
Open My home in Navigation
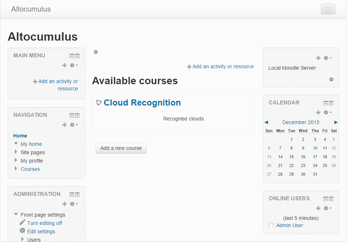point(31,144)
